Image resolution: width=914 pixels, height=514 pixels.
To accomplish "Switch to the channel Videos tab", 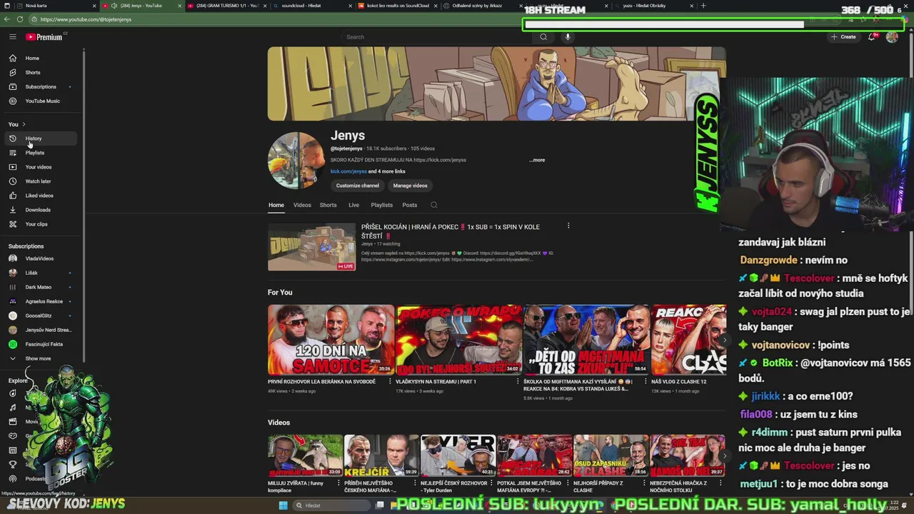I will [x=302, y=205].
